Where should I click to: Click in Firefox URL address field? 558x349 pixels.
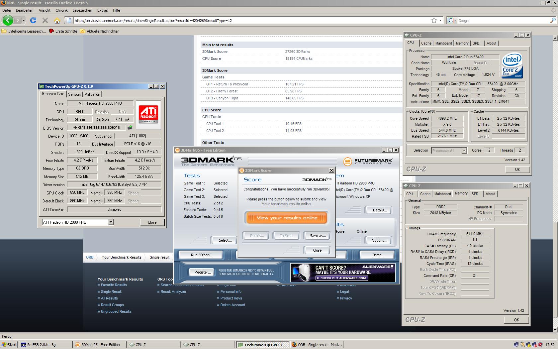click(251, 21)
